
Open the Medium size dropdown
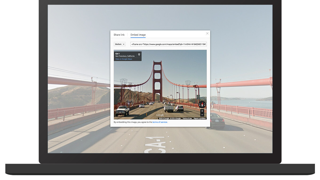click(x=119, y=44)
